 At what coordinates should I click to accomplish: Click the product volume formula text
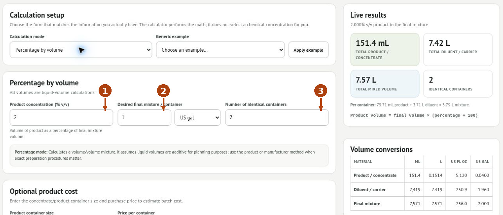[x=414, y=115]
